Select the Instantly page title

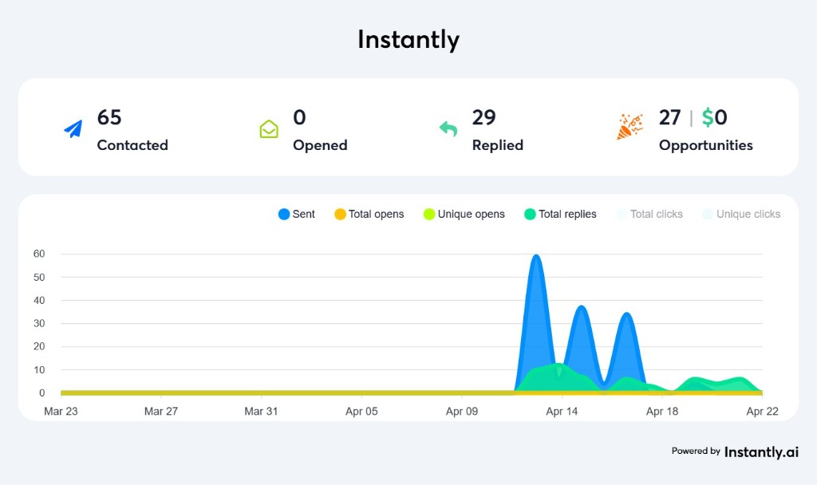(408, 39)
